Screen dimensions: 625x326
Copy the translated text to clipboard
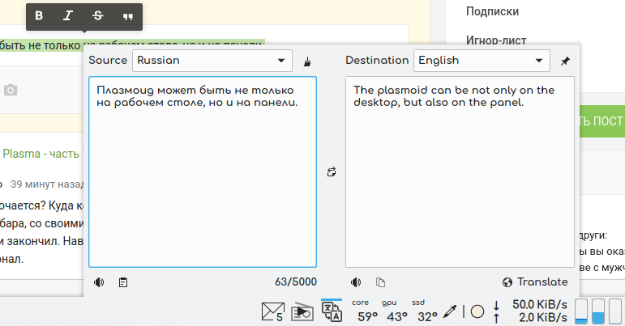[x=380, y=282]
